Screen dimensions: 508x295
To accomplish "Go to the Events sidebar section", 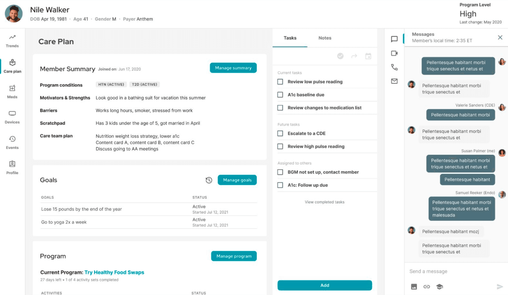I will (12, 142).
